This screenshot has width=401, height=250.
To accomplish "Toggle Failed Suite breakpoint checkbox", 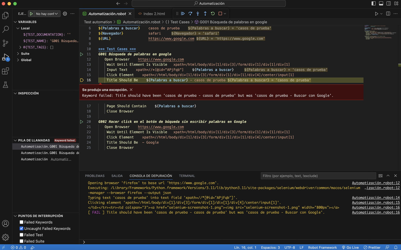I will click(x=22, y=241).
